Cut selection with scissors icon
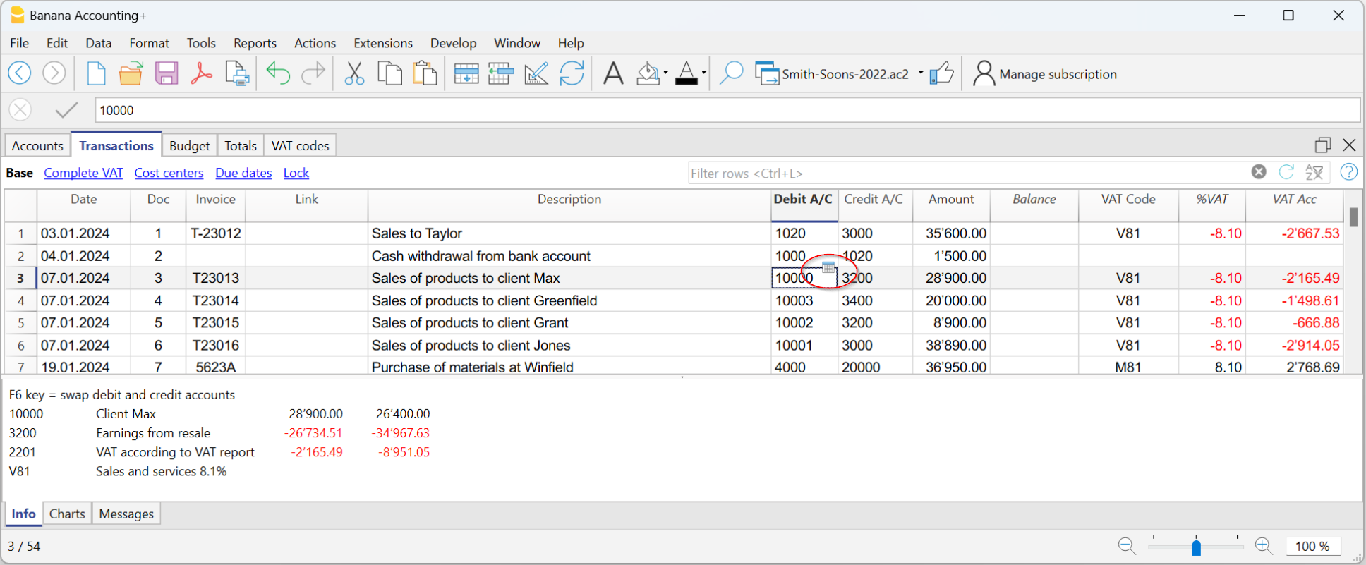The width and height of the screenshot is (1366, 565). tap(354, 73)
